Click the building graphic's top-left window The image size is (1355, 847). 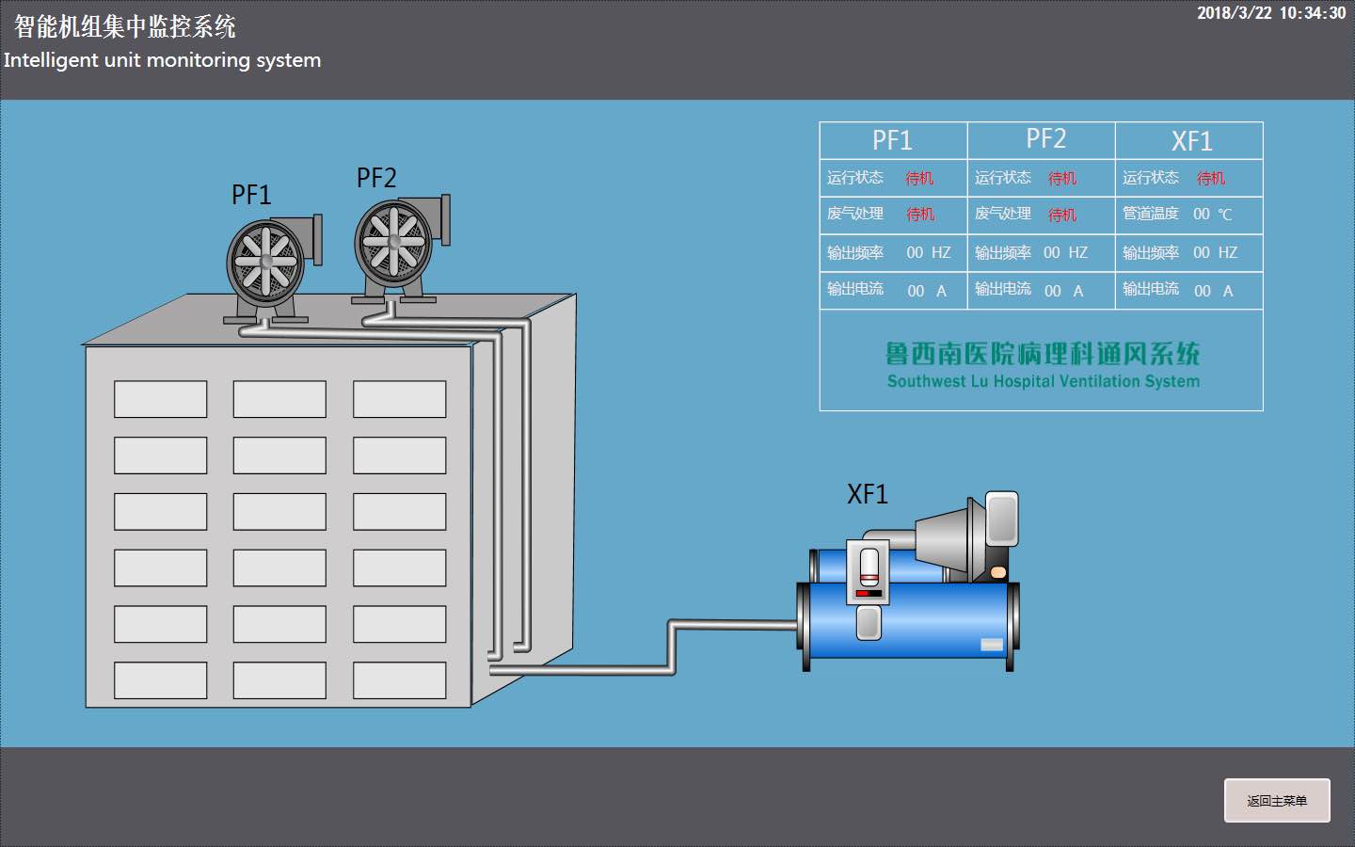coord(160,399)
